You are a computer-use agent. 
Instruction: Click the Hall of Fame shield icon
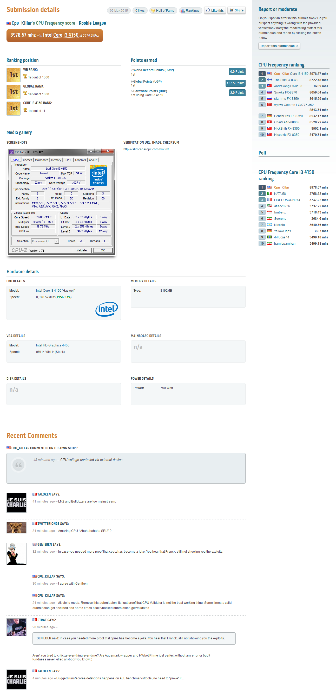point(153,11)
